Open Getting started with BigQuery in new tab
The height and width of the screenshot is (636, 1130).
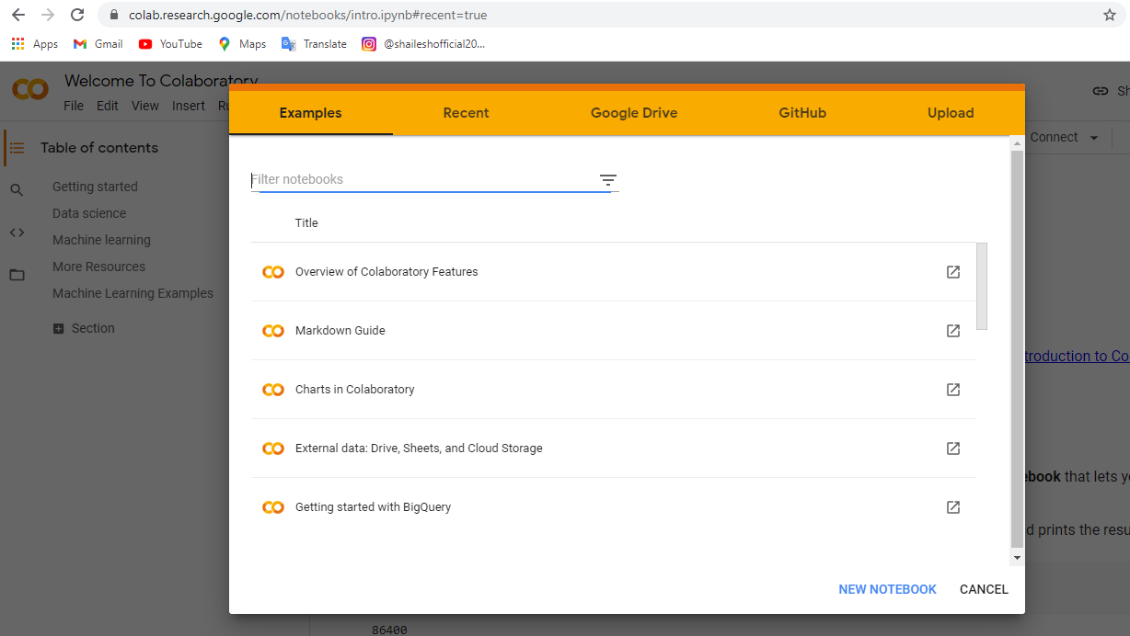pyautogui.click(x=953, y=507)
